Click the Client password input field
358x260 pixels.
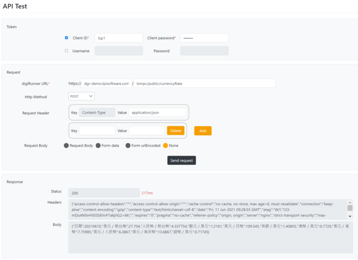(x=204, y=38)
